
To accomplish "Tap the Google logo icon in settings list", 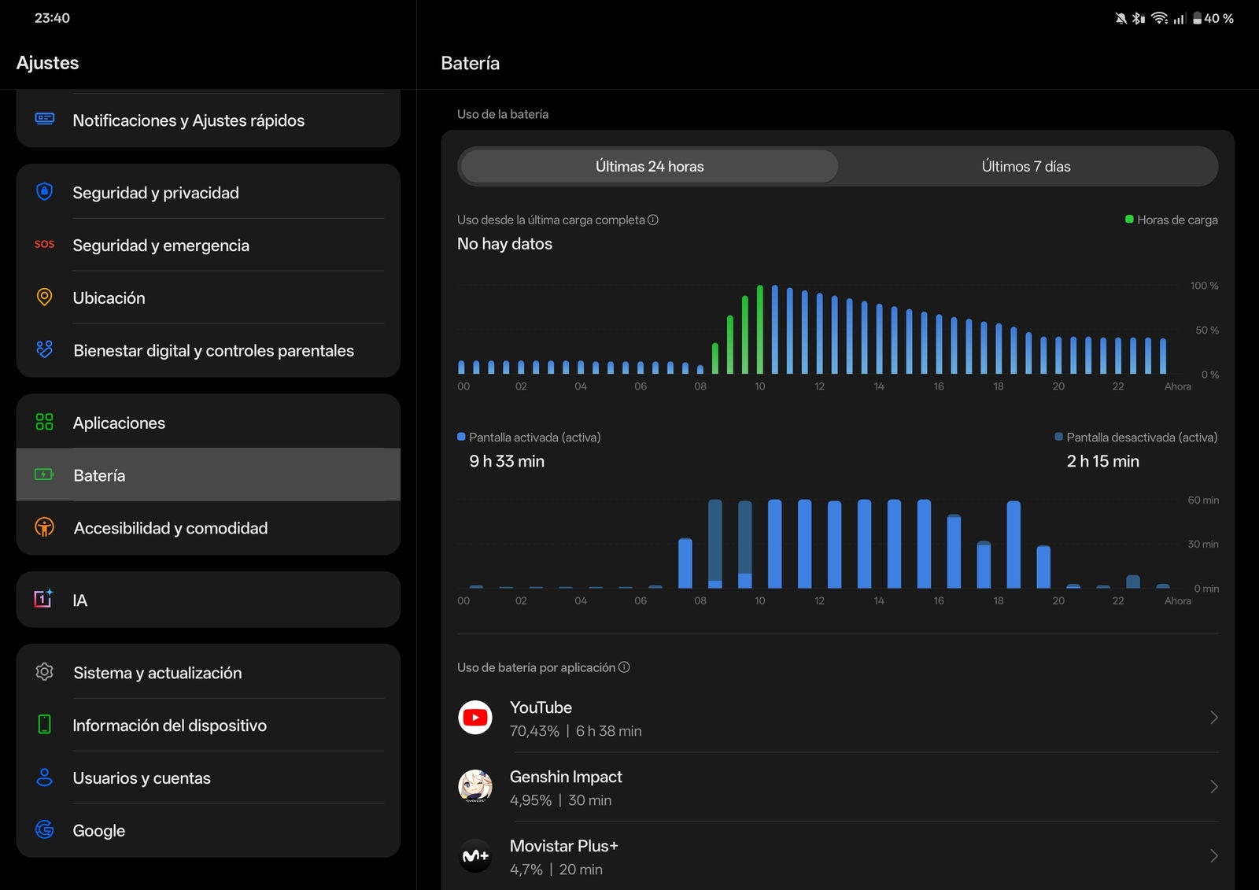I will [45, 830].
